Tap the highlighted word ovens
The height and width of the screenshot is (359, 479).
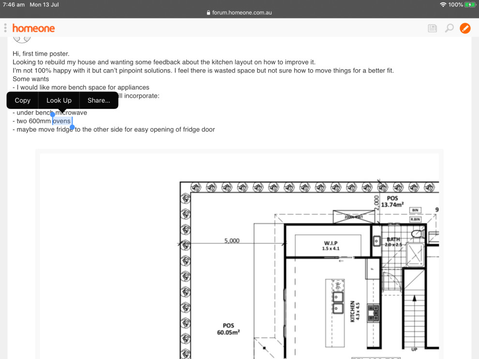pyautogui.click(x=62, y=121)
